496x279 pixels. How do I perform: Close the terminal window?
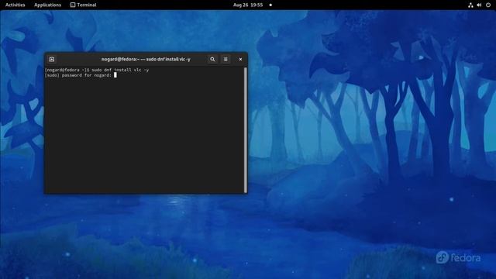[x=240, y=59]
